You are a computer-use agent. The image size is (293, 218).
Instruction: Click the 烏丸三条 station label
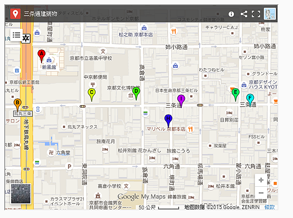[x=23, y=114]
